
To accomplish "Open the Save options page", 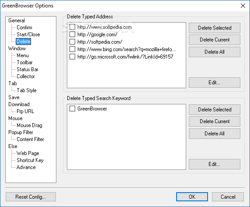I will 14,97.
